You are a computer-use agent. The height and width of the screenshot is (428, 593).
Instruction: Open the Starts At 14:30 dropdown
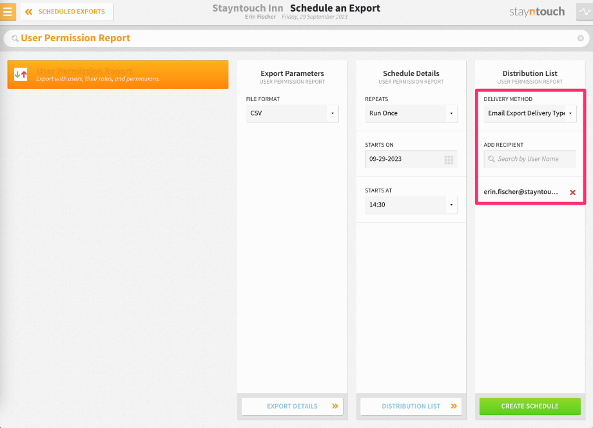click(411, 205)
